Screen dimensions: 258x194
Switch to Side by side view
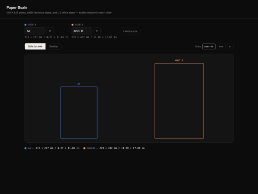point(35,46)
